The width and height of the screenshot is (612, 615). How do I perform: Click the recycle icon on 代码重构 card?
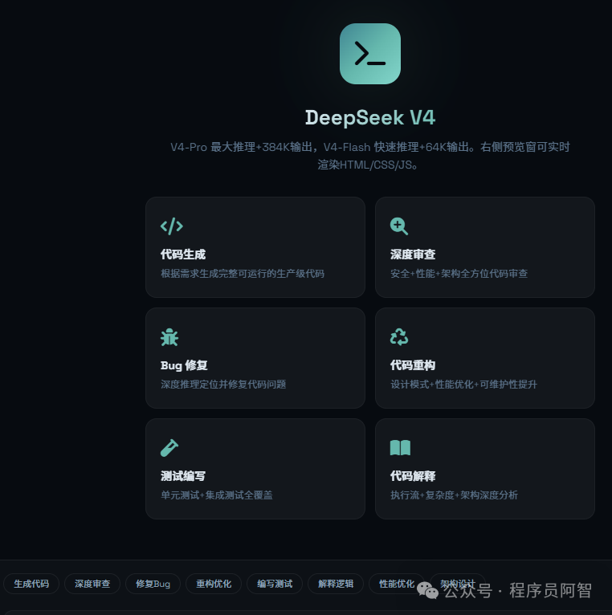(399, 337)
